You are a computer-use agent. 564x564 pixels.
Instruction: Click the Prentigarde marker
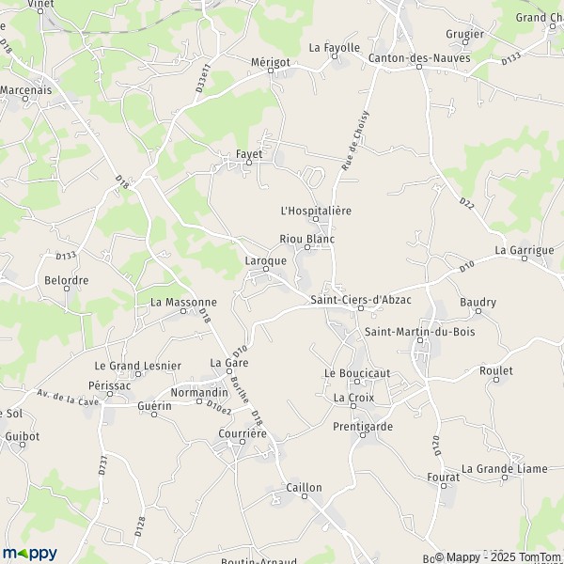(363, 435)
